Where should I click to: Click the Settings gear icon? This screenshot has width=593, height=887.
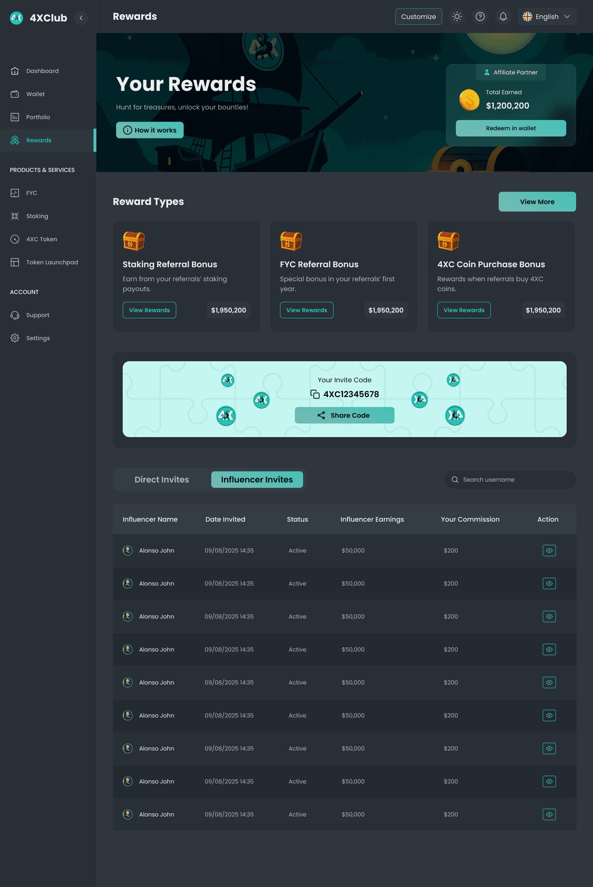pos(15,338)
